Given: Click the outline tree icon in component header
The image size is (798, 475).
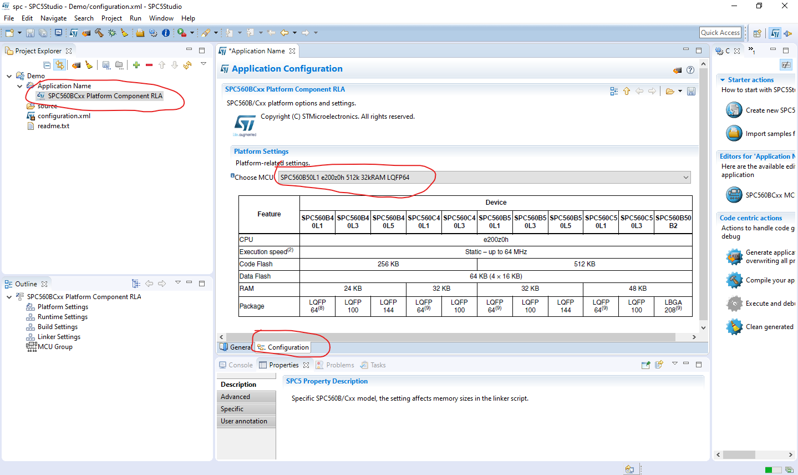Looking at the screenshot, I should click(614, 91).
